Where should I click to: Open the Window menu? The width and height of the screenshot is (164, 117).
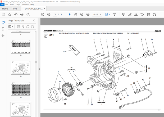click(x=25, y=4)
